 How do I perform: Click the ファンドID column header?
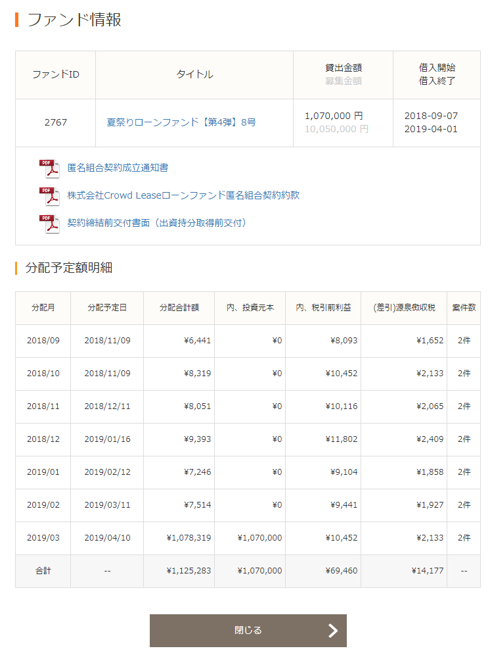pyautogui.click(x=55, y=75)
